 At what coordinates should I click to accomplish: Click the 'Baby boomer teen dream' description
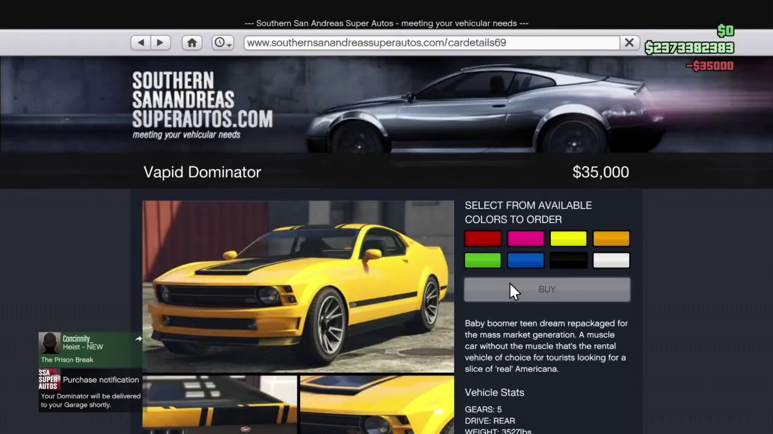[547, 346]
